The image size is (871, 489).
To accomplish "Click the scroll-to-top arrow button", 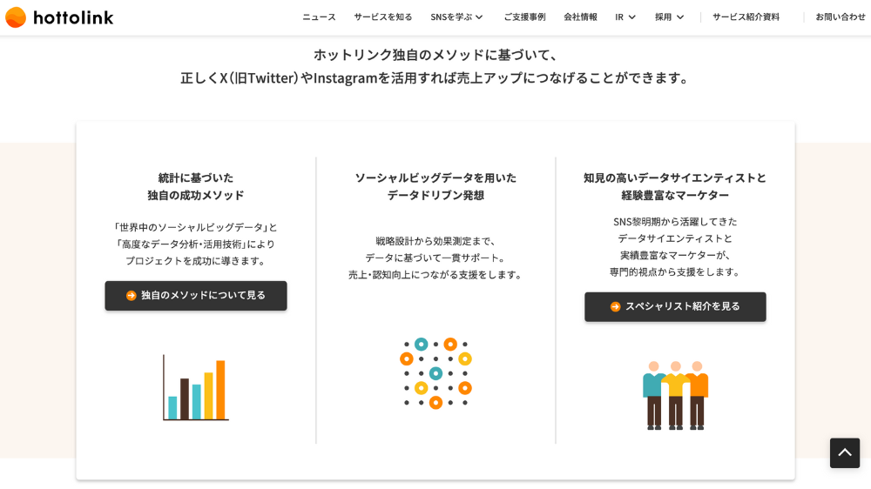I will pos(844,452).
